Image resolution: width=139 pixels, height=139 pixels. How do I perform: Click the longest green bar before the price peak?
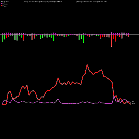pos(83,39)
